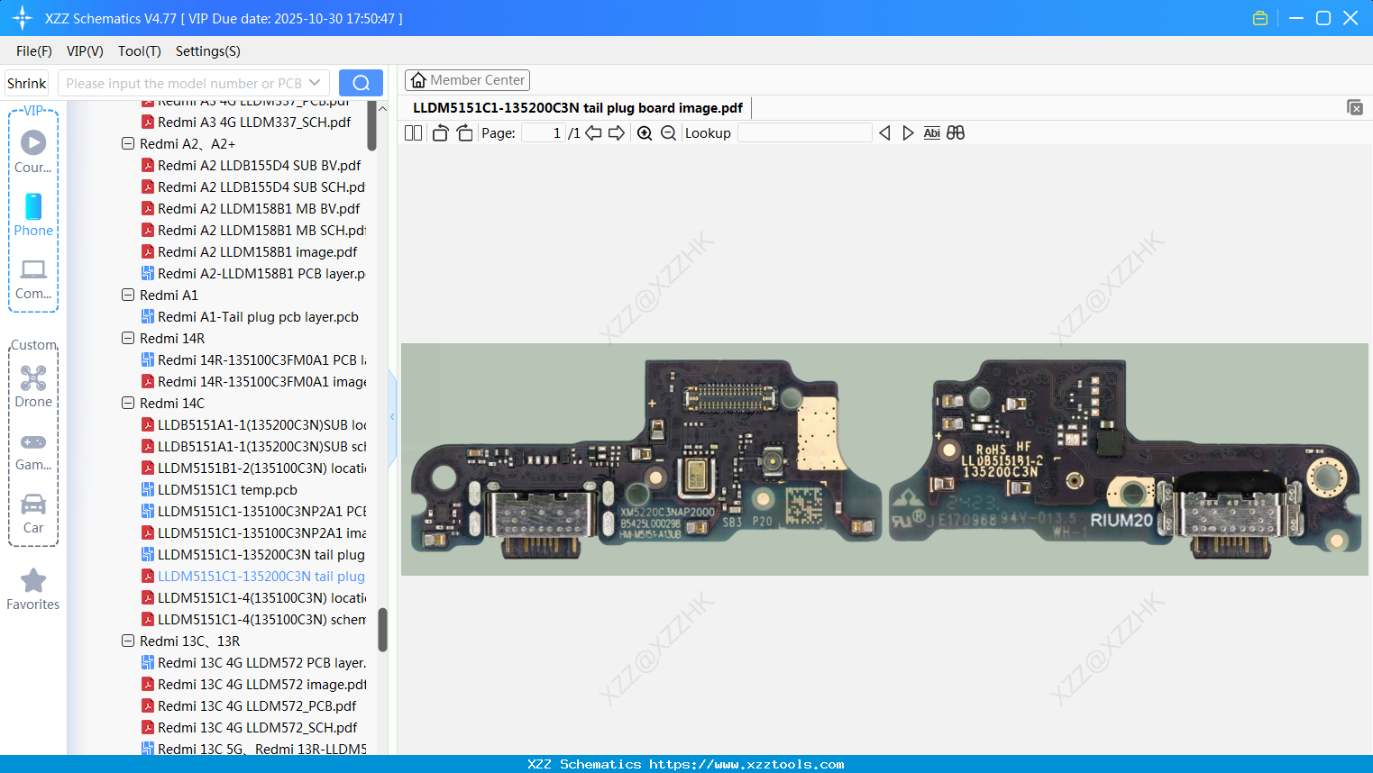Image resolution: width=1373 pixels, height=773 pixels.
Task: Collapse the Redmi A1 tree section
Action: 128,295
